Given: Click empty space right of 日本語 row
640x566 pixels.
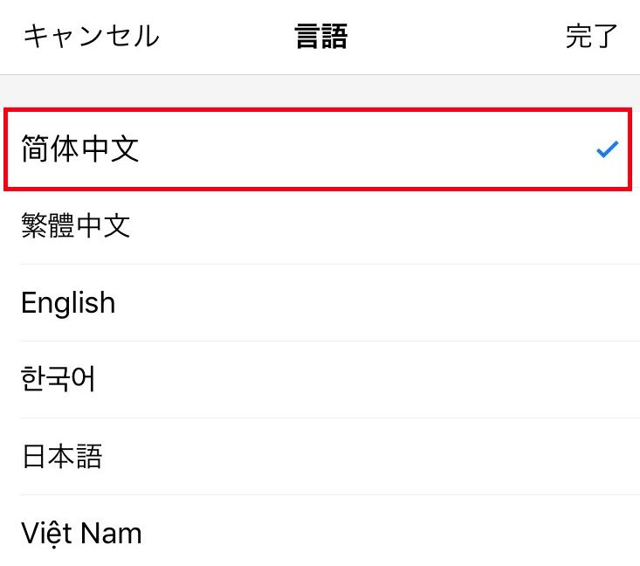Looking at the screenshot, I should click(437, 457).
